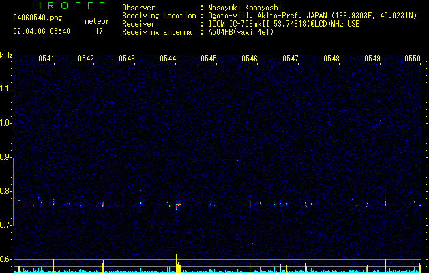The image size is (429, 273).
Task: Click the Receiving Location label
Action: [159, 16]
